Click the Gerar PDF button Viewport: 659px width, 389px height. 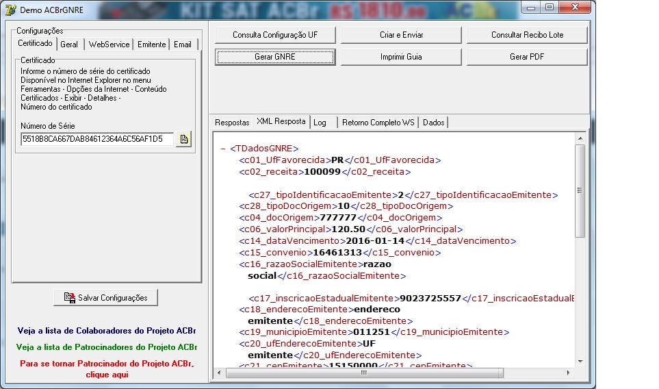point(527,57)
